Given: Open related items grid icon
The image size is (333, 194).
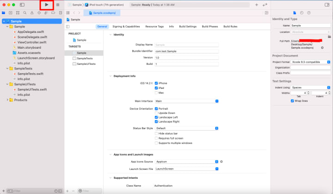Looking at the screenshot, I should (68, 13).
